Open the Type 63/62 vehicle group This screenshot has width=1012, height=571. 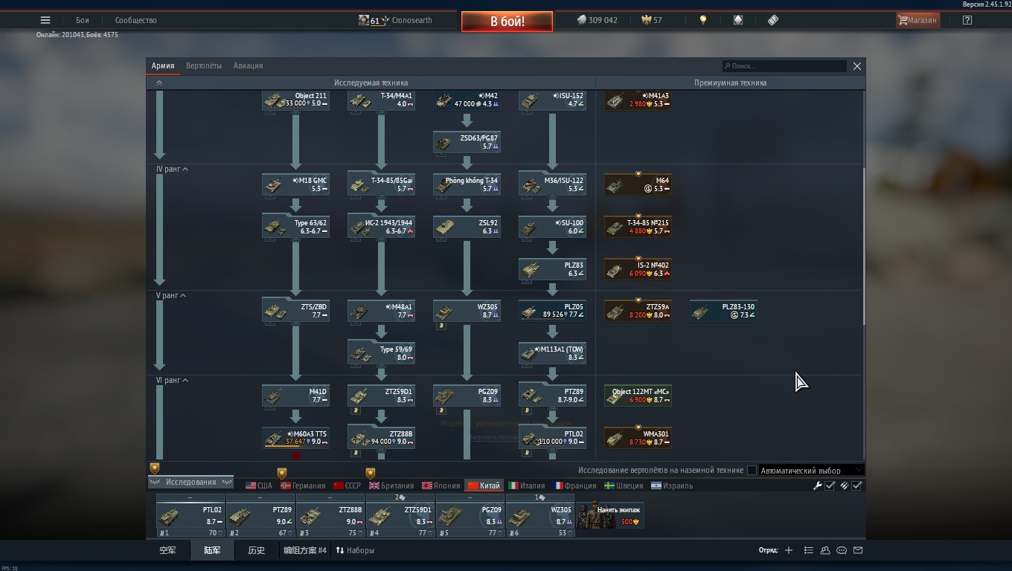click(x=295, y=228)
